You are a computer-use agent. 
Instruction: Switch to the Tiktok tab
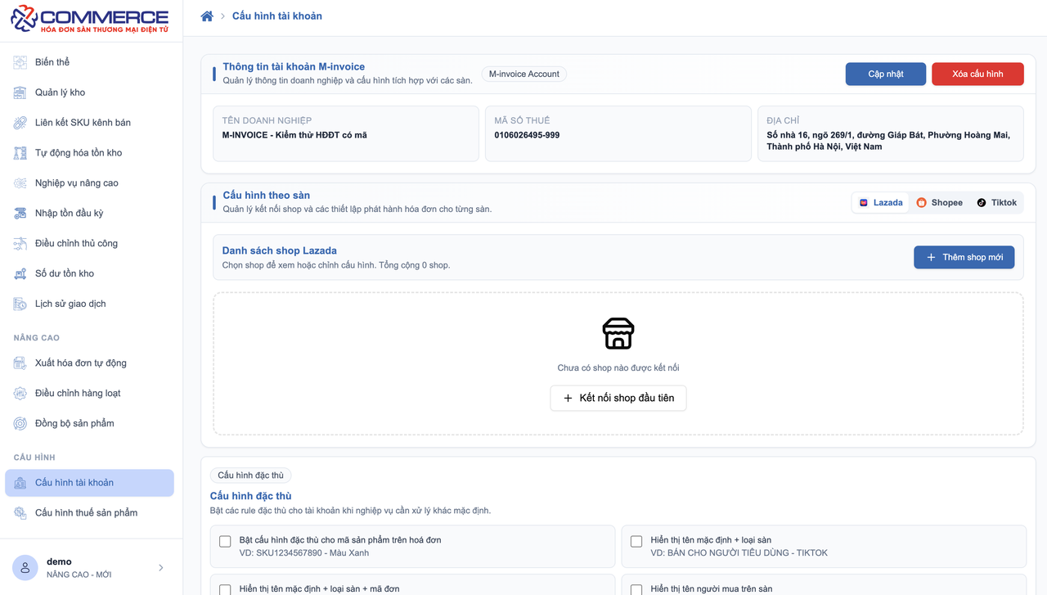pos(996,203)
